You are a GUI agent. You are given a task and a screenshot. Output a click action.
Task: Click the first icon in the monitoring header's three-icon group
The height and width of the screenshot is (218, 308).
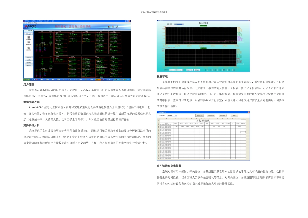109,27
